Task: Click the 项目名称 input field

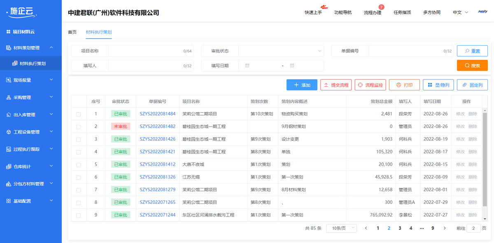Action: 151,51
